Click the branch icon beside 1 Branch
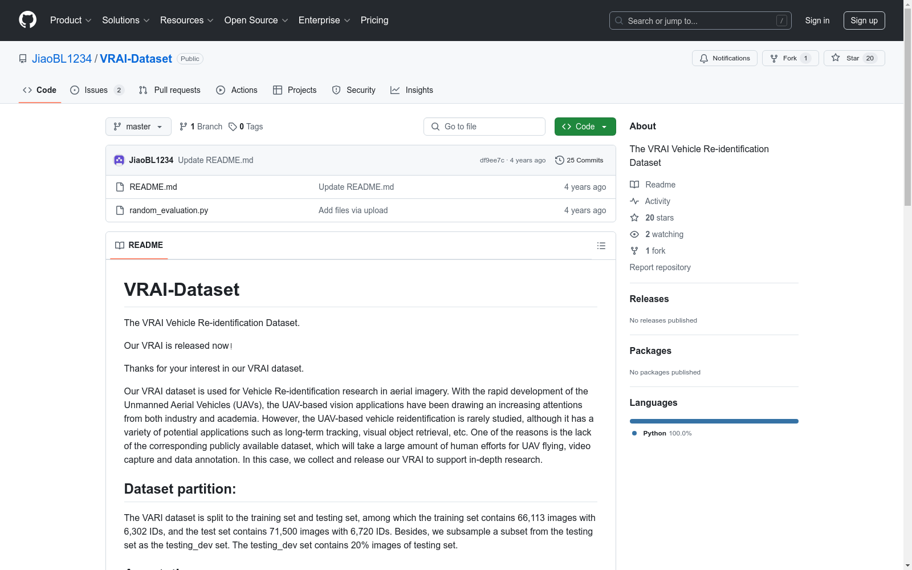Screen dimensions: 912x570 point(183,127)
